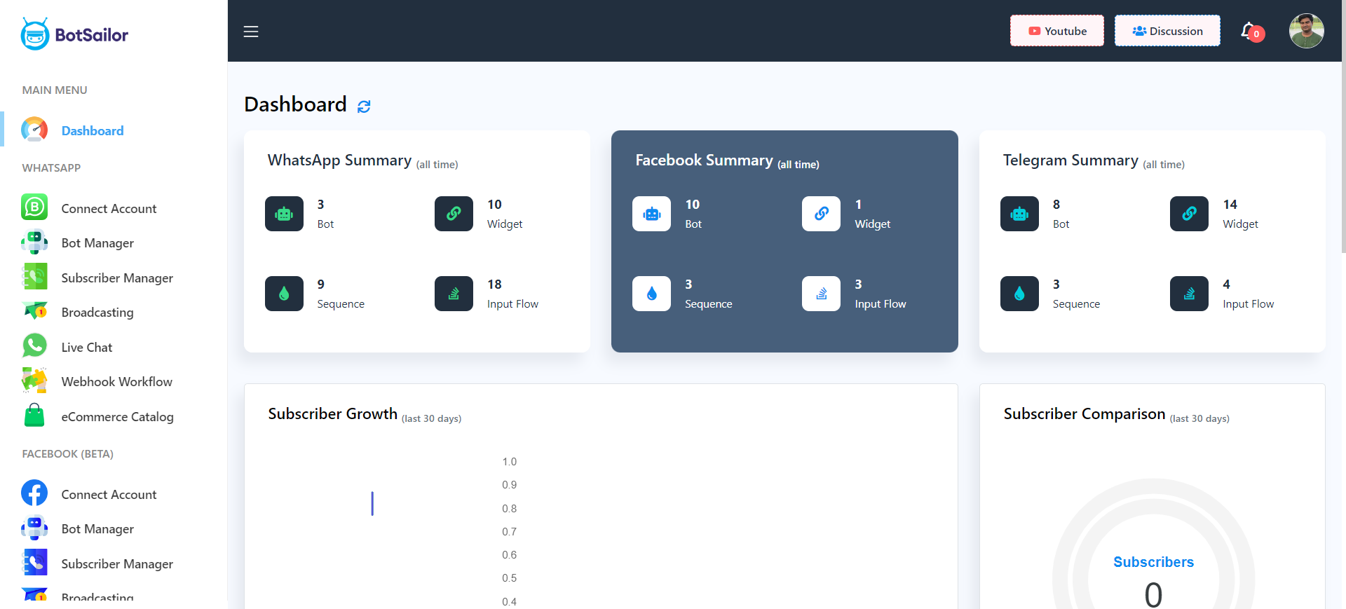The image size is (1346, 609).
Task: Click the Facebook Input Flow icon
Action: coord(821,294)
